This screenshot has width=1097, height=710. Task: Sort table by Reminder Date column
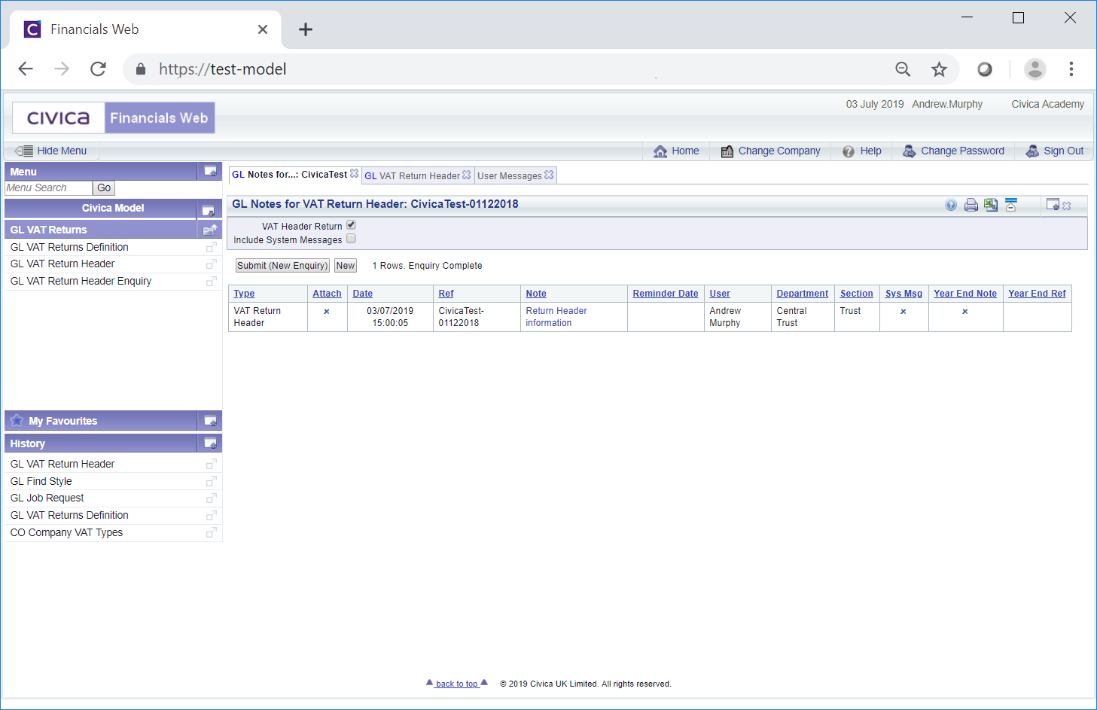coord(666,294)
